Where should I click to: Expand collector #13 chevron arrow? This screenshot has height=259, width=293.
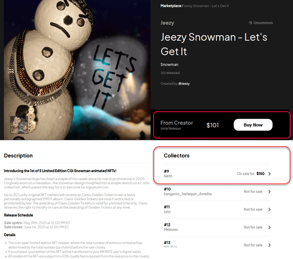270,245
